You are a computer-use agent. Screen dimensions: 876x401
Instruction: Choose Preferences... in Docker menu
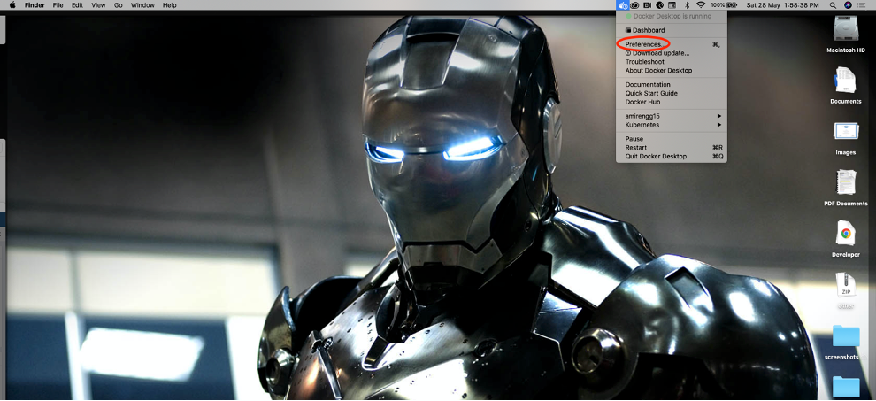(672, 44)
